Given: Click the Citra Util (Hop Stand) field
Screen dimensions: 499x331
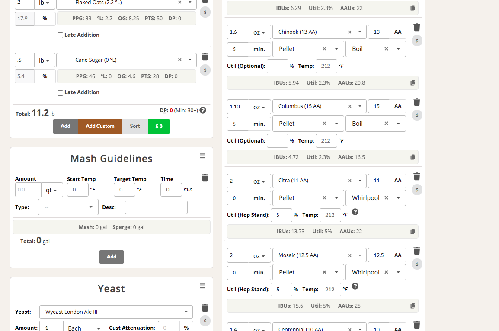Looking at the screenshot, I should 281,215.
